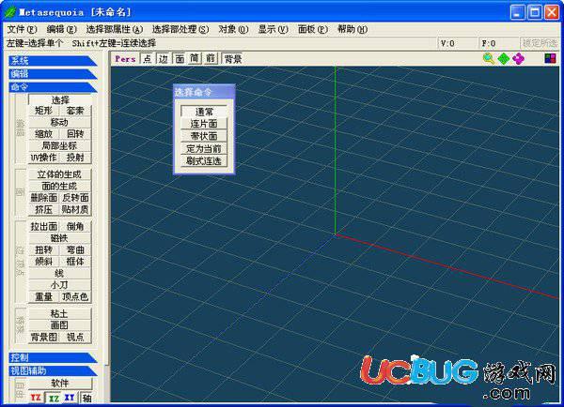Click the 磁铁 magnet button
This screenshot has height=407, width=564.
point(60,238)
